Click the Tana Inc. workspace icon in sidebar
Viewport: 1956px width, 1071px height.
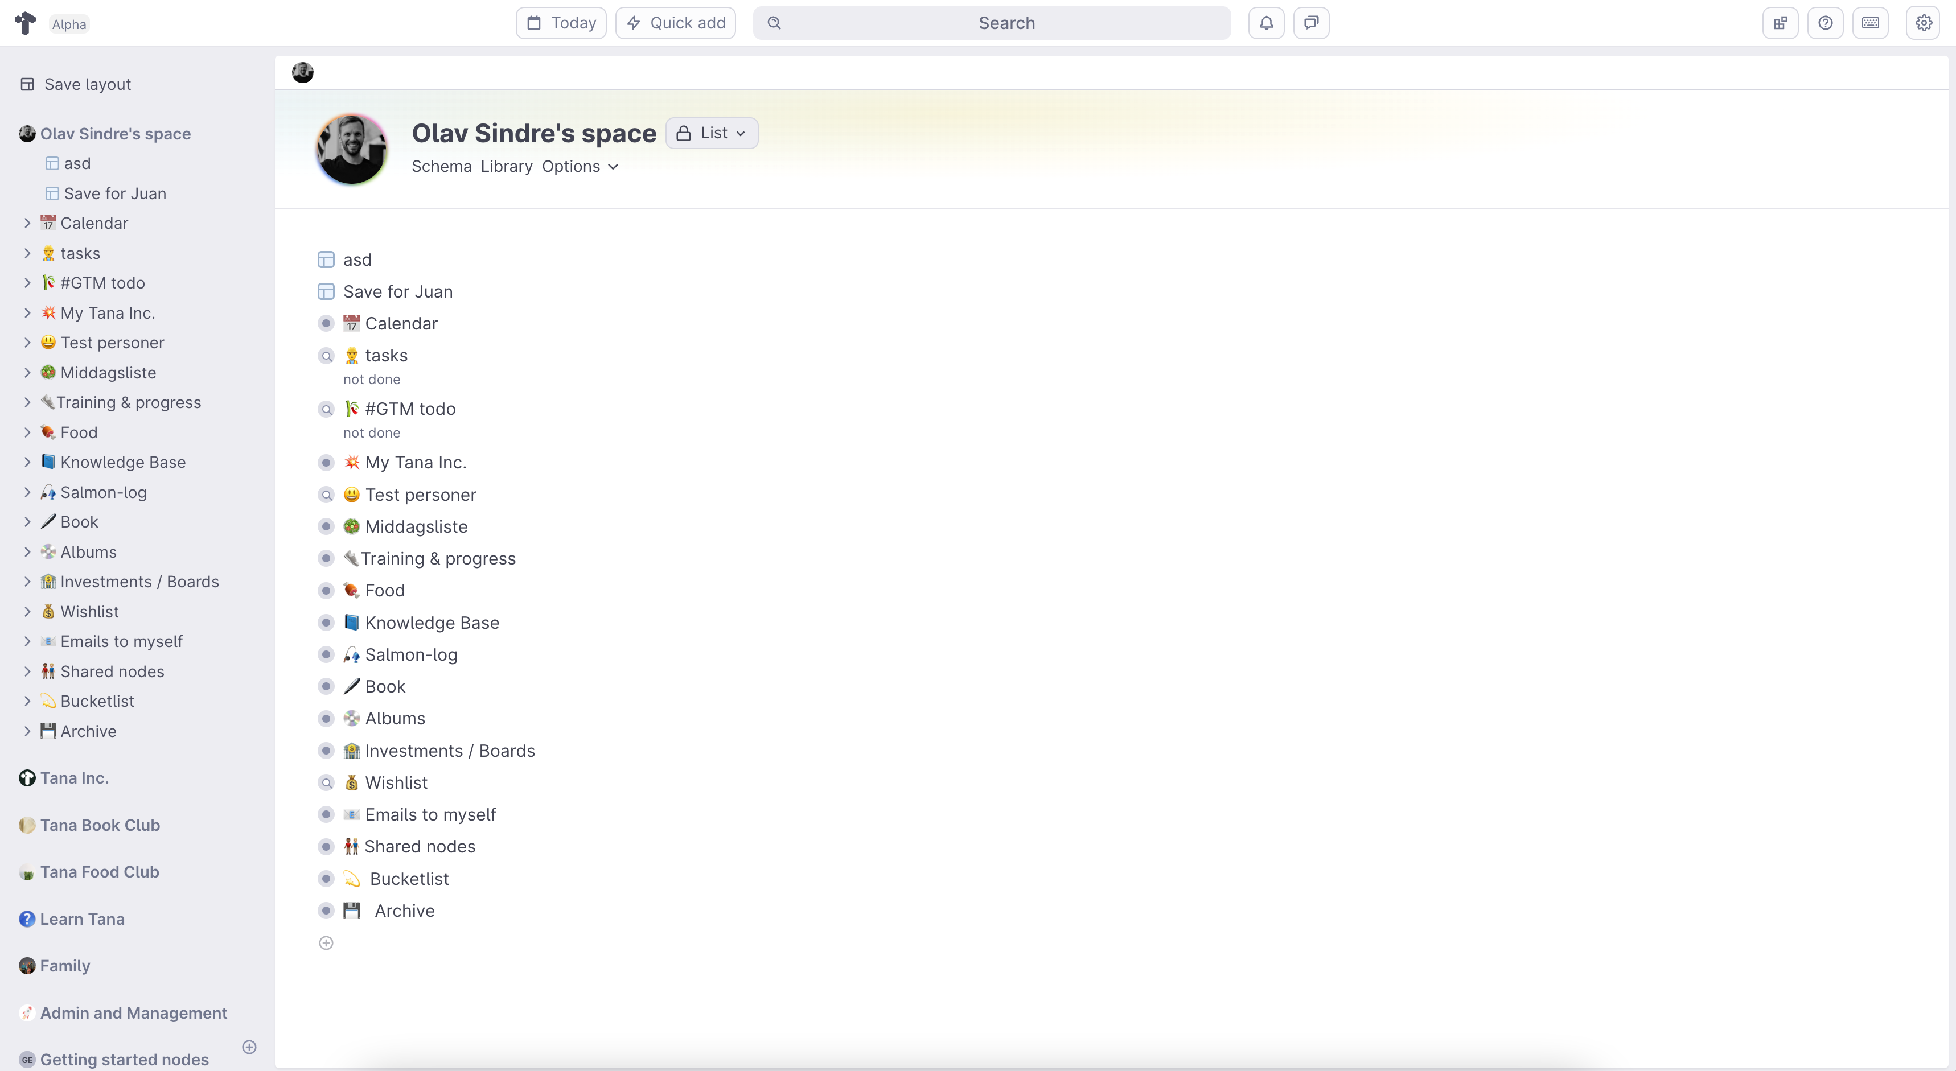pos(27,778)
